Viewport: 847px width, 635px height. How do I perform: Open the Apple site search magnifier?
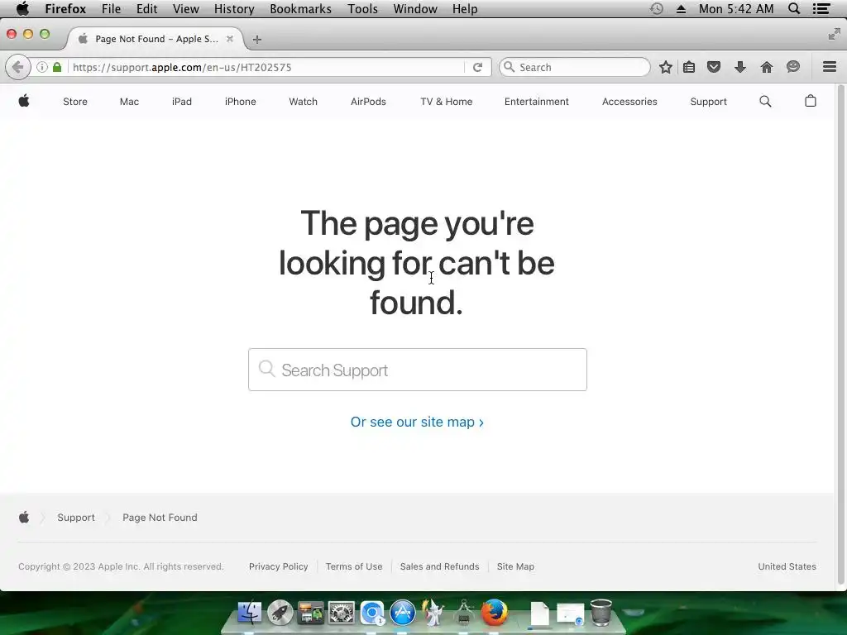tap(765, 102)
